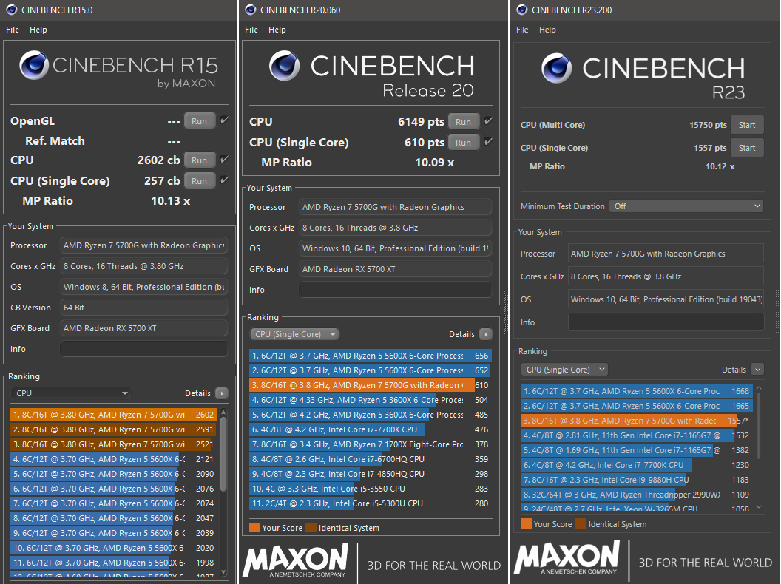Screen dimensions: 781x584
Task: Click the Cinebench R23 sphere logo
Action: (x=556, y=68)
